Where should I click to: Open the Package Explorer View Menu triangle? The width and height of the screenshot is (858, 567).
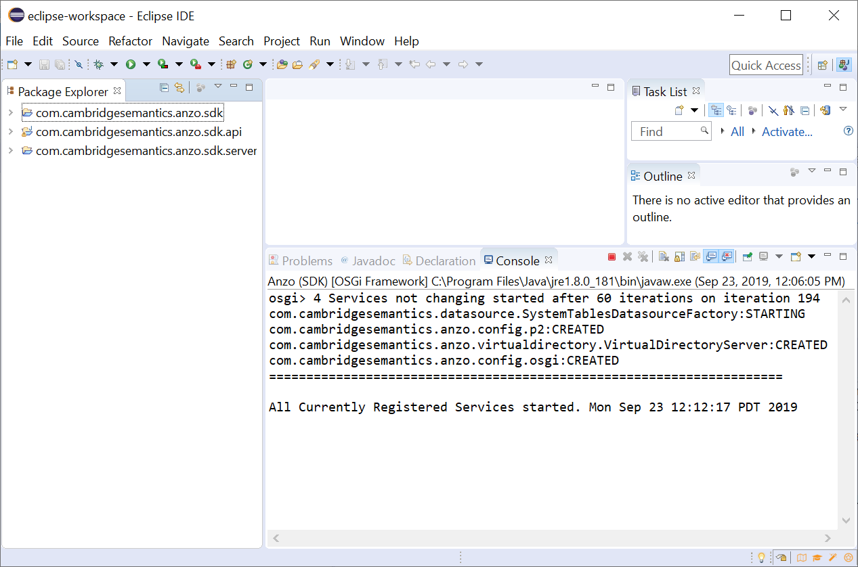[218, 86]
